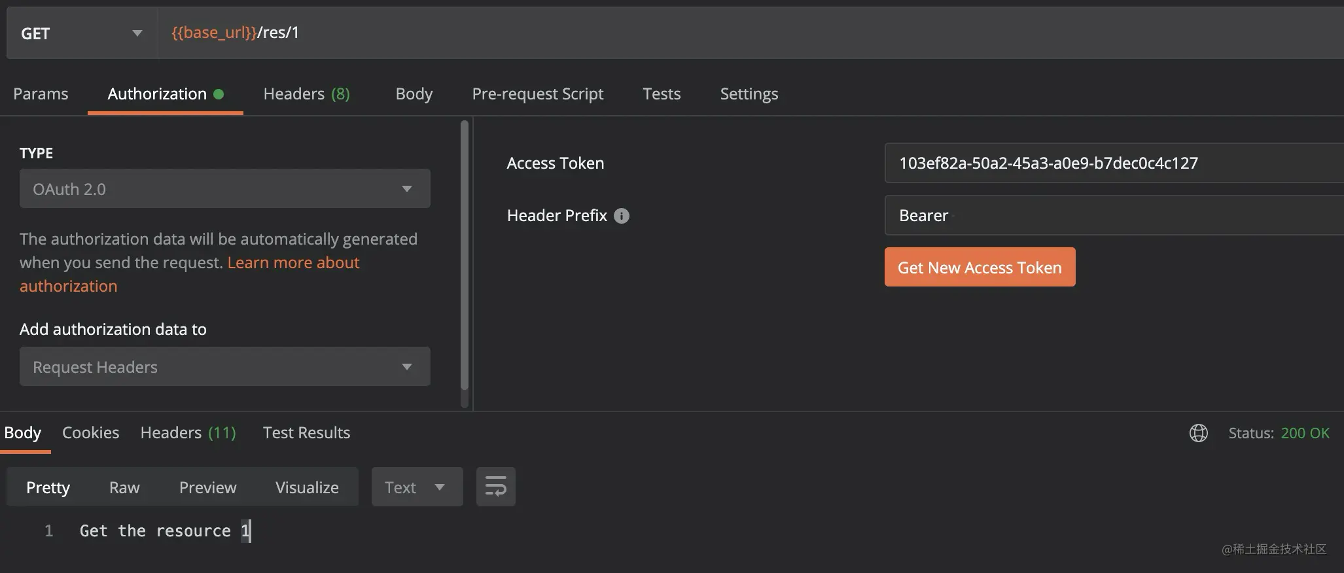Viewport: 1344px width, 573px height.
Task: Select the Authorization tab
Action: pos(165,94)
